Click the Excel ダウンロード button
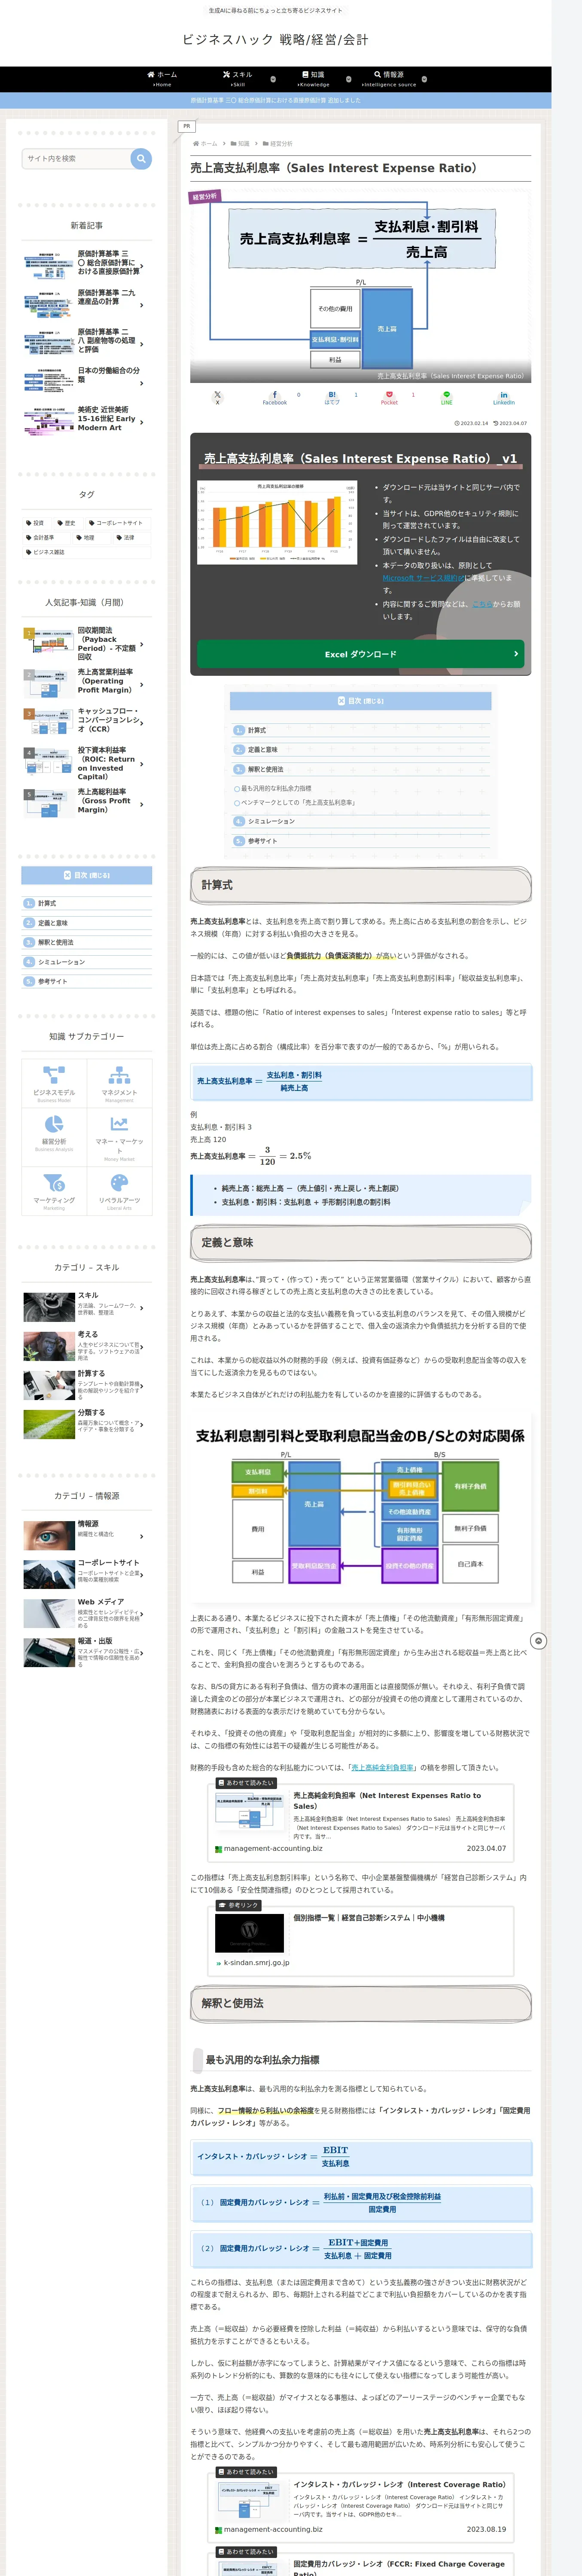 click(x=360, y=654)
